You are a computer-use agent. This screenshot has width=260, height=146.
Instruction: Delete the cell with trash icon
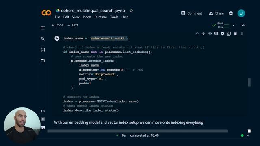click(x=236, y=34)
